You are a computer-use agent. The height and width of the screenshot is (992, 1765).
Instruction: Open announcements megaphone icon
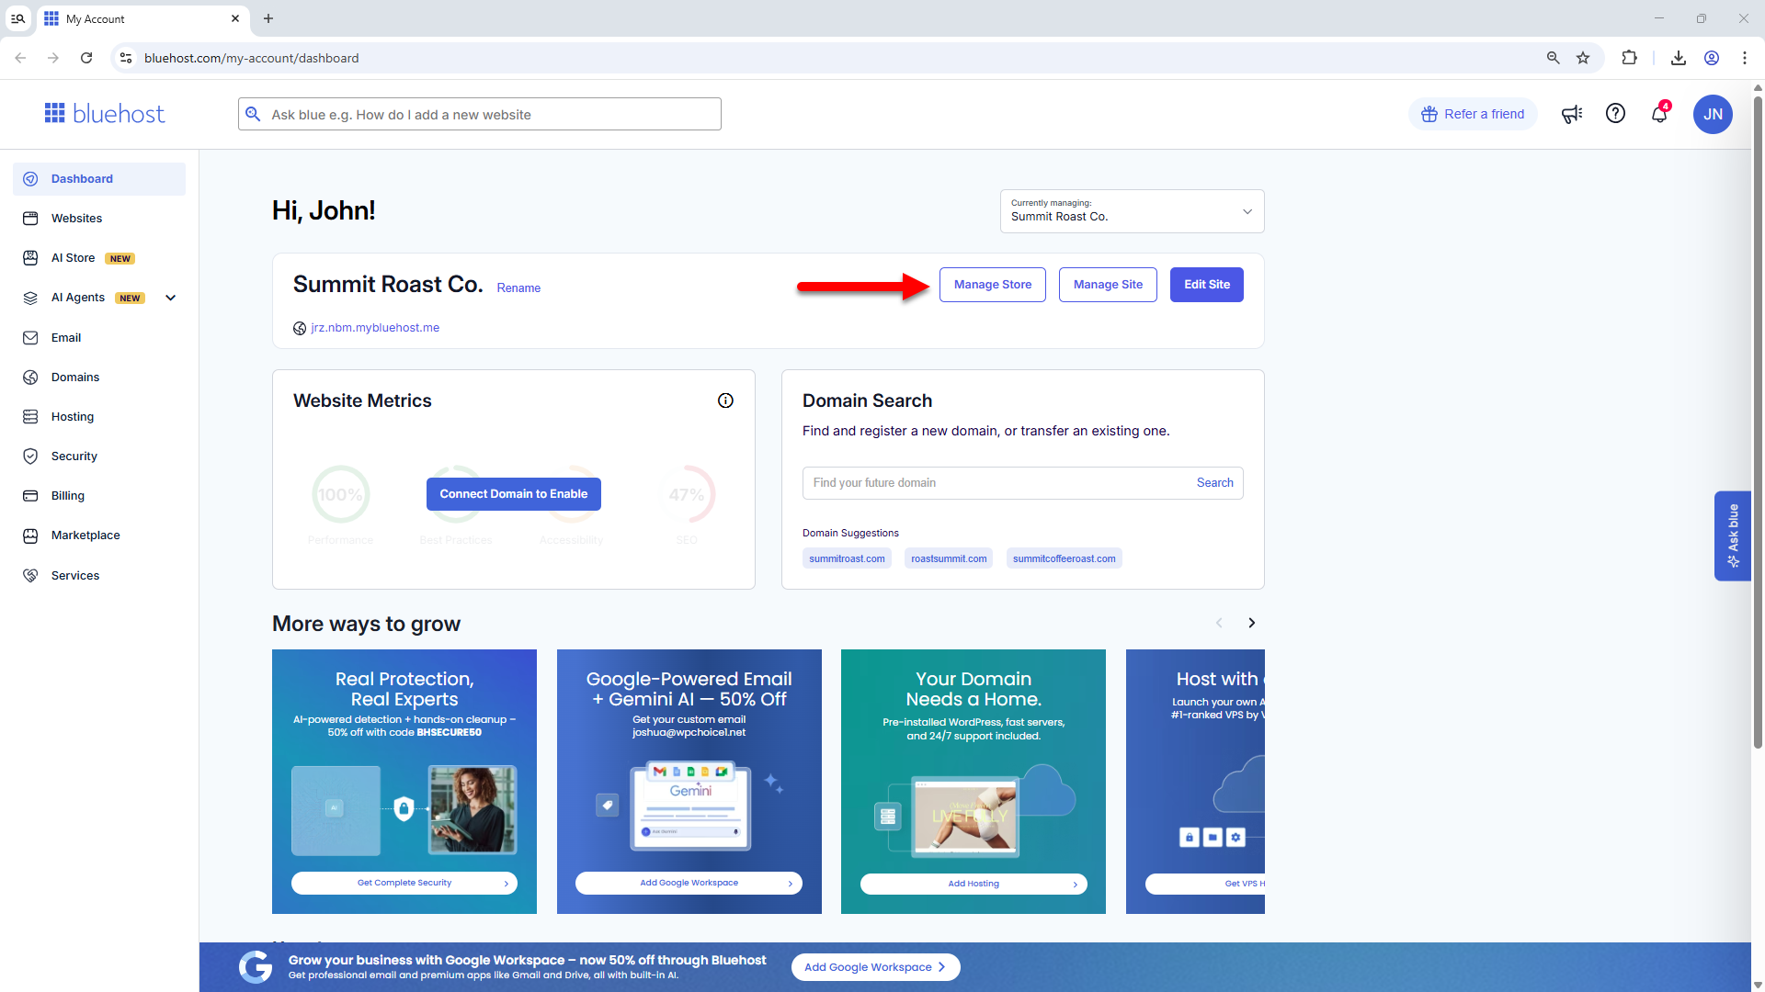pos(1572,114)
